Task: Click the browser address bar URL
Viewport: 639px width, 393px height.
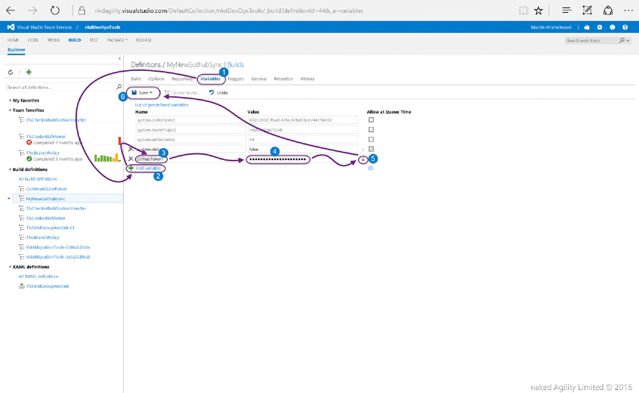Action: (x=228, y=10)
